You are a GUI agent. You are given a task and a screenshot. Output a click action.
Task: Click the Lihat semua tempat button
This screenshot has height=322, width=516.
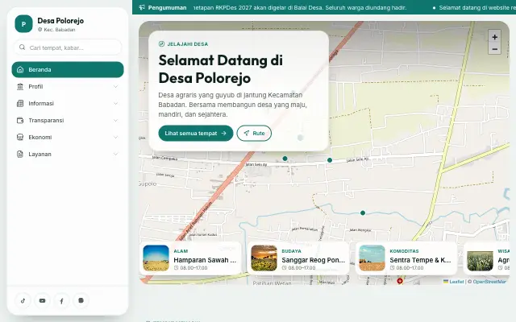[195, 133]
